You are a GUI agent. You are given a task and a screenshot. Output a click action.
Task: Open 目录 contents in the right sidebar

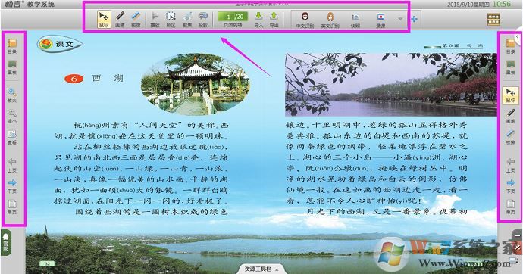[x=510, y=46]
